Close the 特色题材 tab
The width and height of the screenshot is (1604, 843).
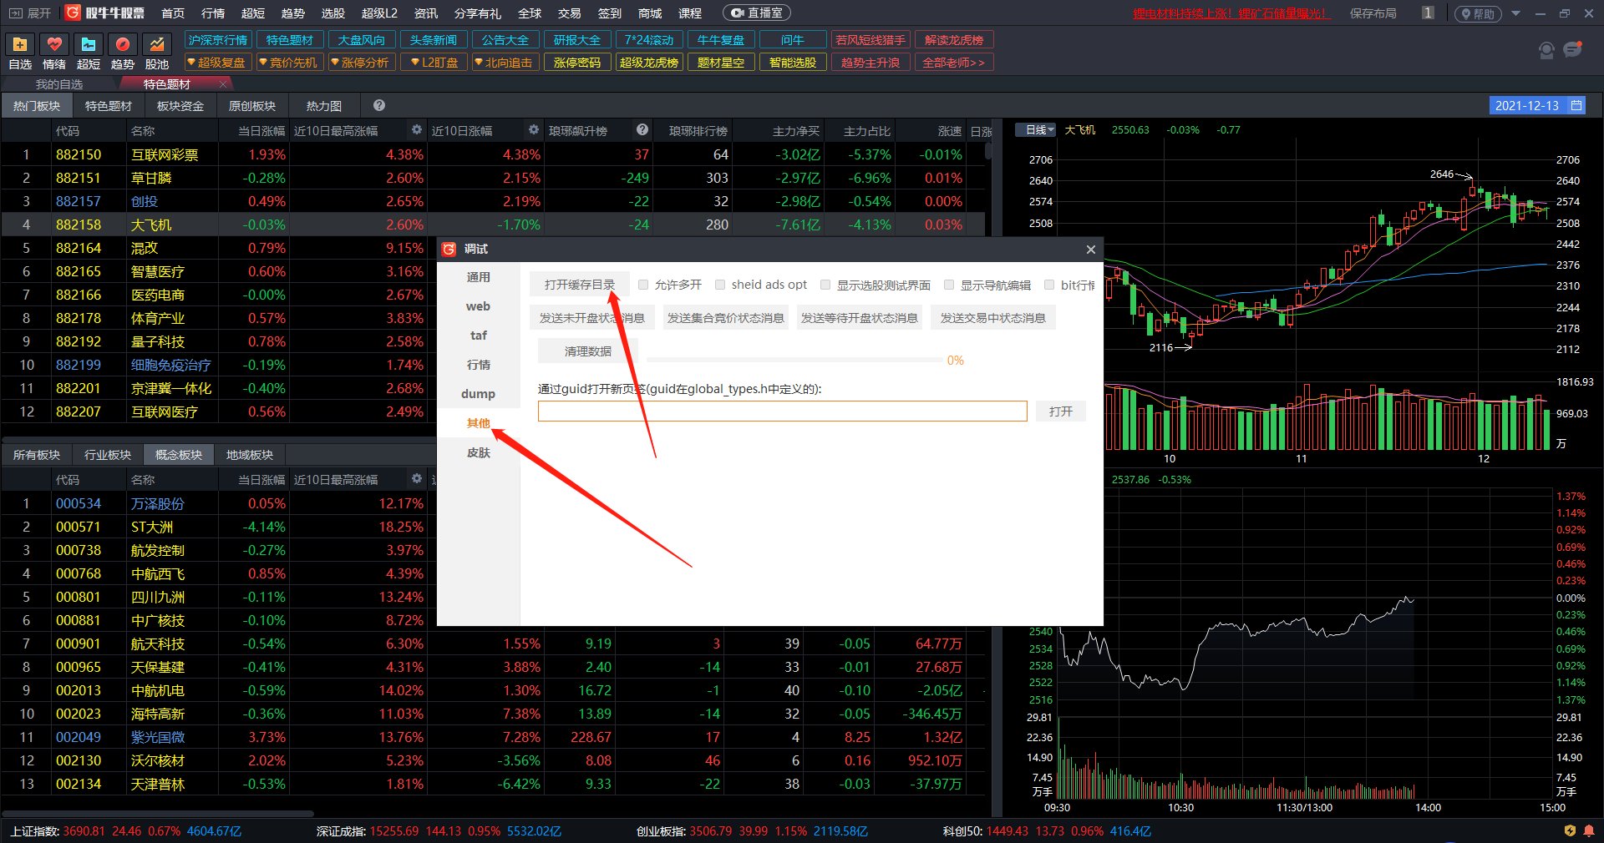click(223, 84)
